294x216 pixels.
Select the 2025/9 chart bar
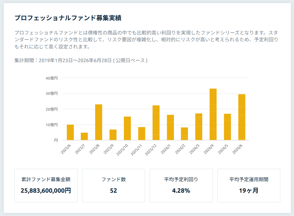(113, 135)
